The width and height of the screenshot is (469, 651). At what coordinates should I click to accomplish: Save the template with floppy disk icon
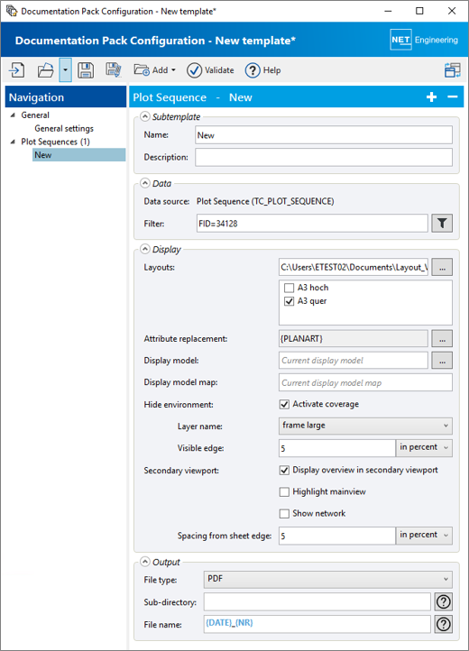pos(86,70)
